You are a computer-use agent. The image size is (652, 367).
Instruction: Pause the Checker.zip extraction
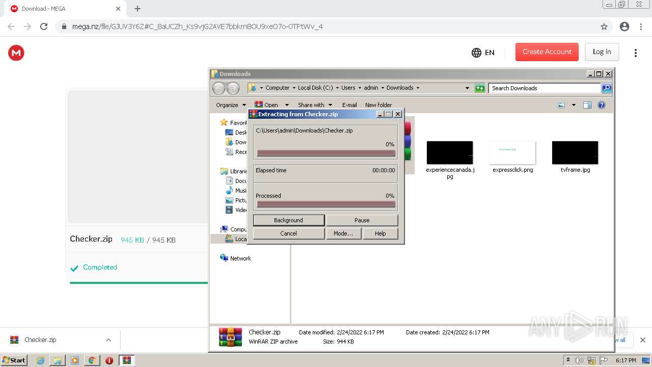click(x=362, y=220)
